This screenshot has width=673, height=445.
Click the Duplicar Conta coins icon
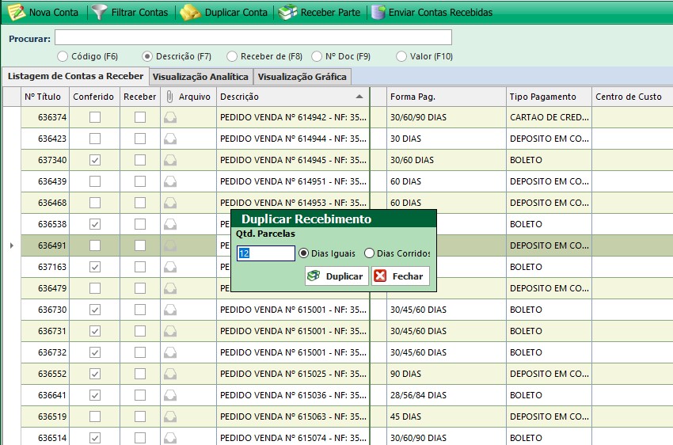pyautogui.click(x=190, y=12)
